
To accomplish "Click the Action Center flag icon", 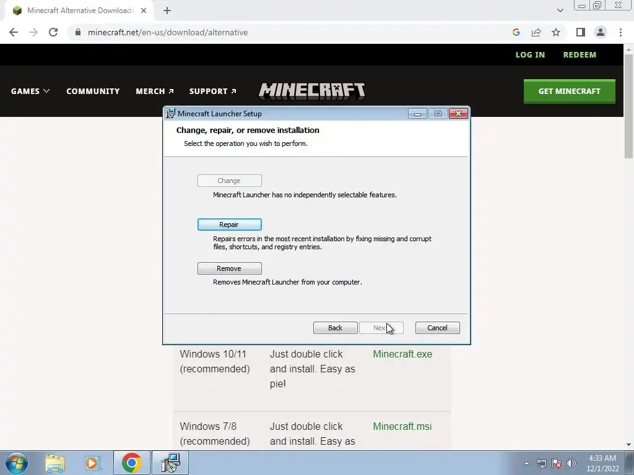I will (x=557, y=463).
